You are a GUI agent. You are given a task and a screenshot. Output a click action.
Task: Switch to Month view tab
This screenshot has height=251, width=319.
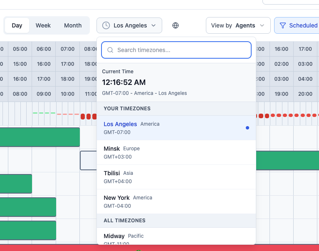pyautogui.click(x=73, y=25)
